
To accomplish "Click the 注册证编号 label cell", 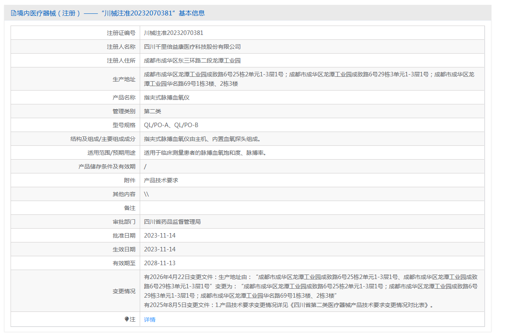I will click(121, 33).
